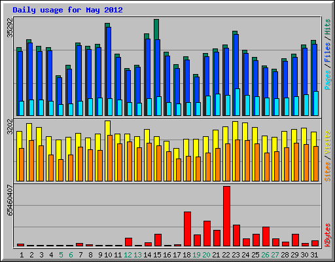Image resolution: width=335 pixels, height=262 pixels.
Task: Click day label 31 on x-axis
Action: coord(314,255)
